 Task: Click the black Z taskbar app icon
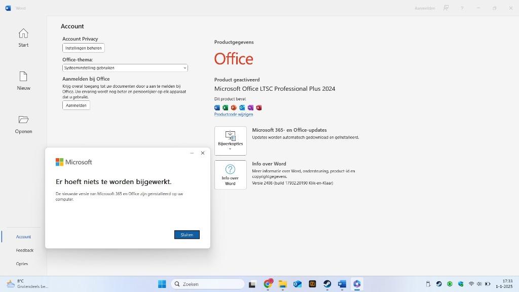point(312,284)
